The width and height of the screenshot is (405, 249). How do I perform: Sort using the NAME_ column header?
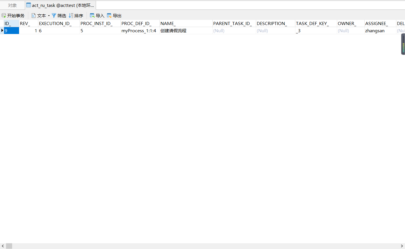click(167, 23)
